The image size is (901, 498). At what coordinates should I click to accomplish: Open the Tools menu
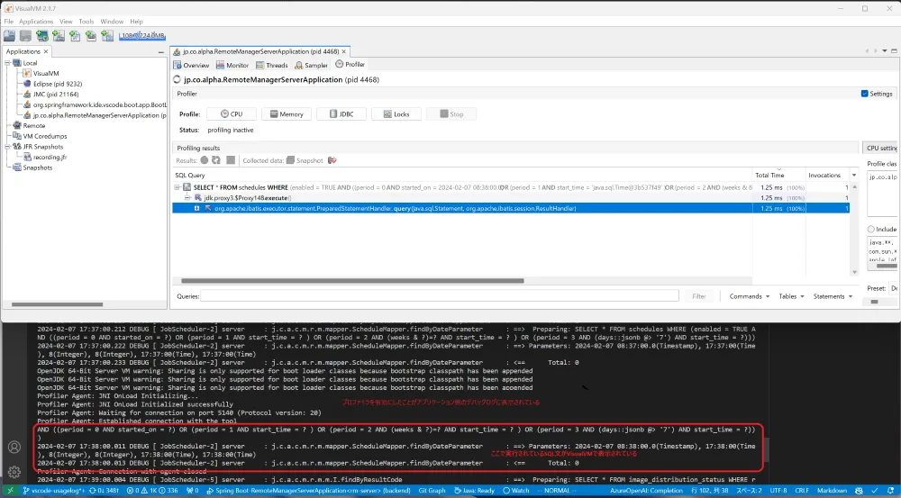click(x=86, y=22)
